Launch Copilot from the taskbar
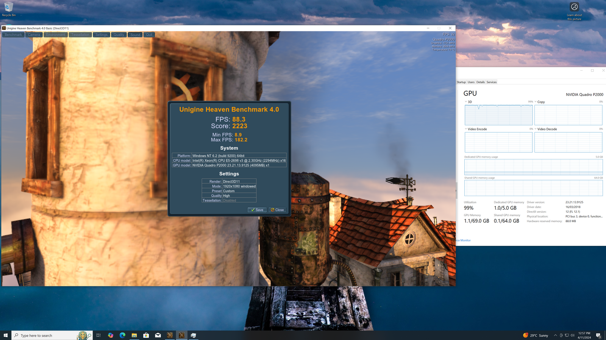The image size is (606, 340). pyautogui.click(x=111, y=335)
